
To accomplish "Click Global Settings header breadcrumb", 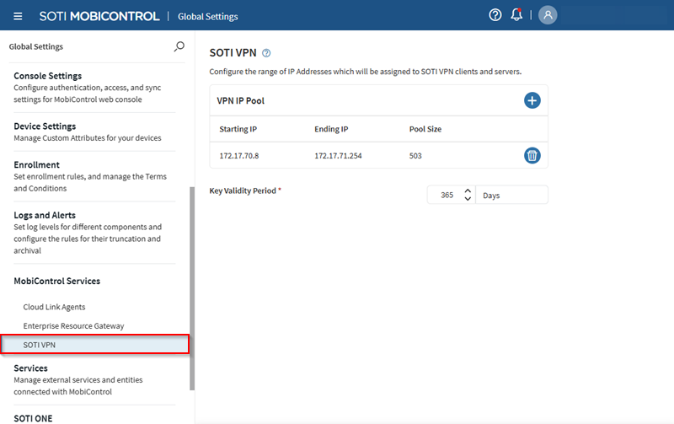I will pyautogui.click(x=207, y=16).
